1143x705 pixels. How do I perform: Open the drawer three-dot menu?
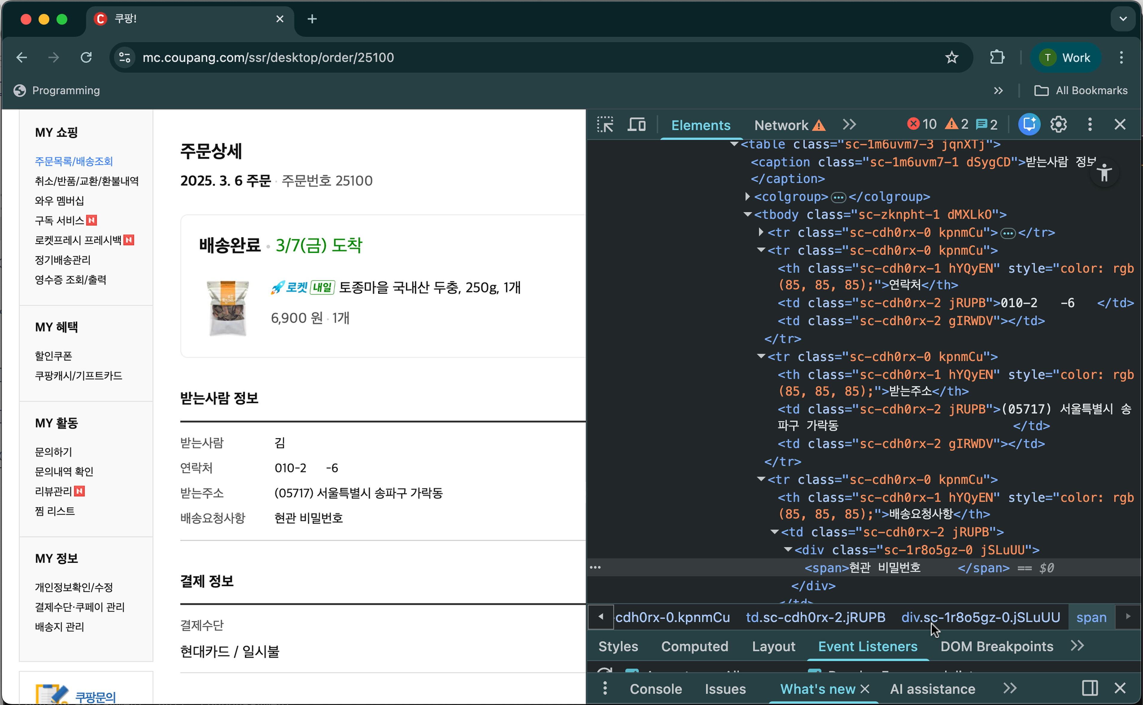605,688
